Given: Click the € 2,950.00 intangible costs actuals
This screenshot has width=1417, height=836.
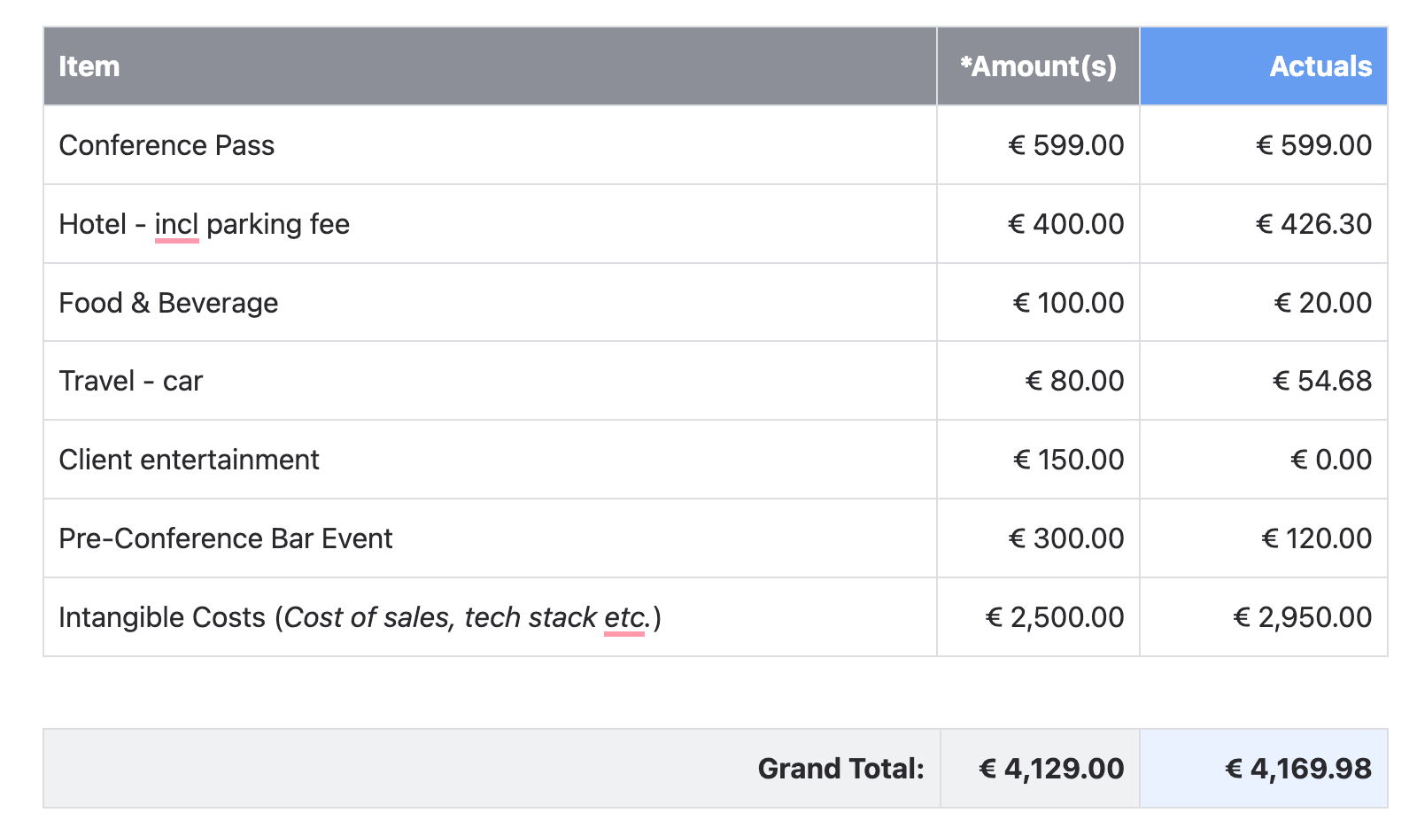Looking at the screenshot, I should pos(1264,617).
